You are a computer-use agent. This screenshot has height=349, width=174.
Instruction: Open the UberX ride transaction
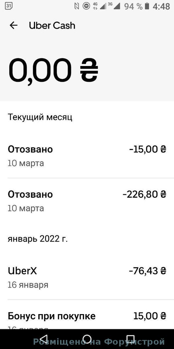point(87,277)
